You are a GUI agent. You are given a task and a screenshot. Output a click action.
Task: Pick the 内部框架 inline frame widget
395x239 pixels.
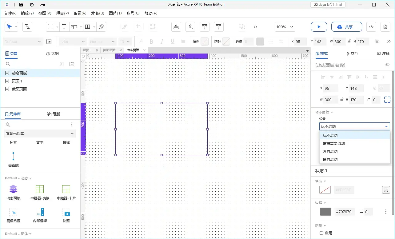pyautogui.click(x=40, y=215)
